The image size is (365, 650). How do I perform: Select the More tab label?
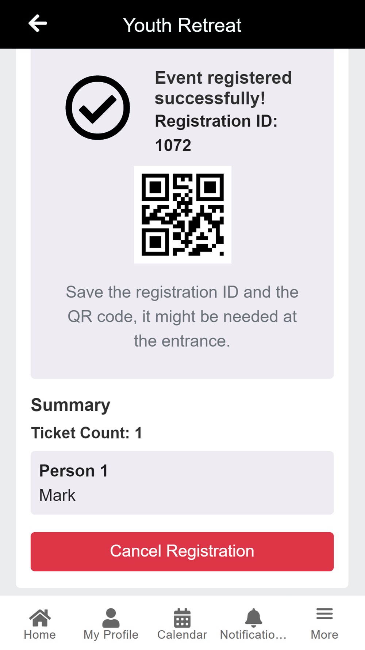tap(324, 635)
